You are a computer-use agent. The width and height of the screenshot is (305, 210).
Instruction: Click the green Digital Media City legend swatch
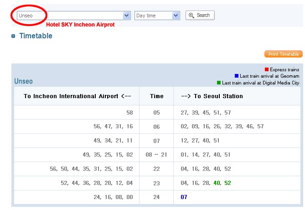pos(219,83)
